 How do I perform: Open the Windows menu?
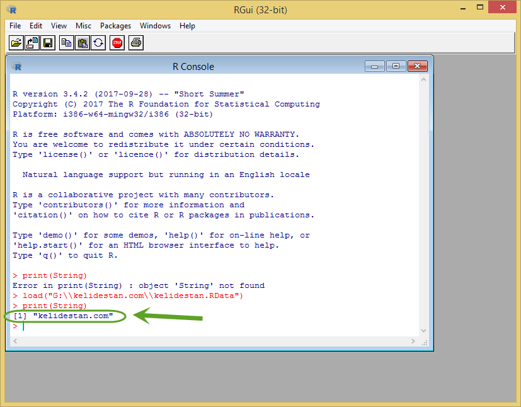[x=155, y=26]
